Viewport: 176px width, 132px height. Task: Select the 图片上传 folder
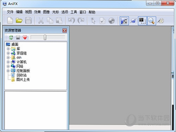[x=23, y=79]
